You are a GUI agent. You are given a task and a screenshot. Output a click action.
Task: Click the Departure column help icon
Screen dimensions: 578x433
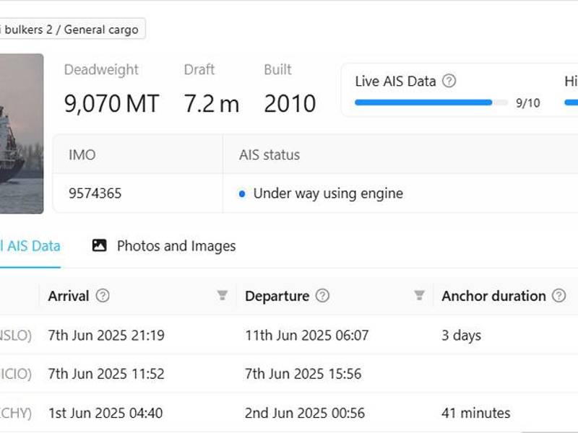[x=323, y=296]
